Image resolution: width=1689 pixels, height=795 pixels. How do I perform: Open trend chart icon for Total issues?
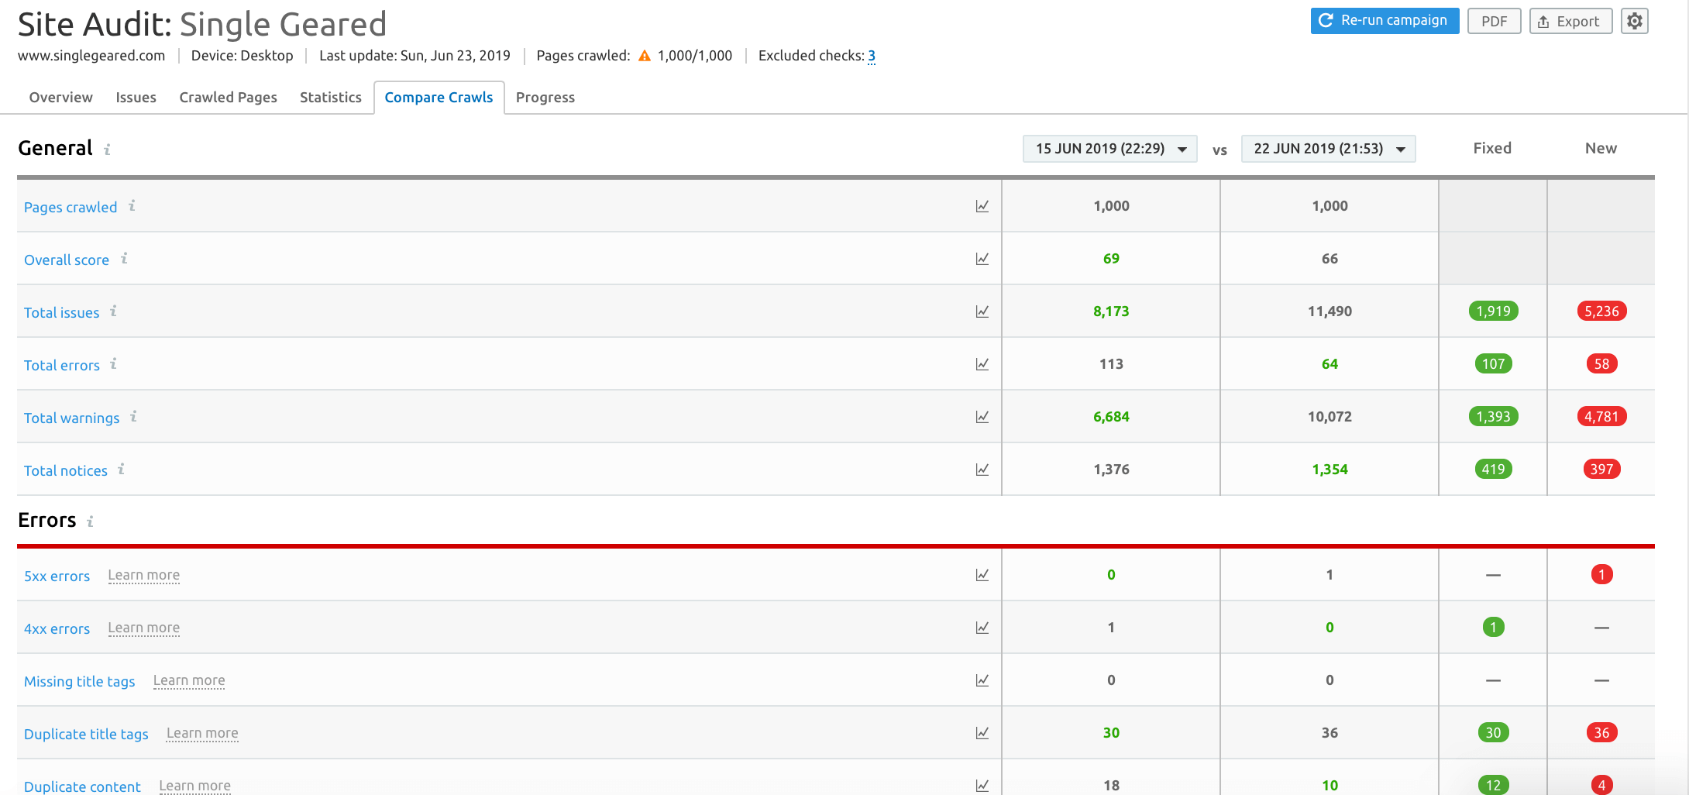tap(982, 311)
